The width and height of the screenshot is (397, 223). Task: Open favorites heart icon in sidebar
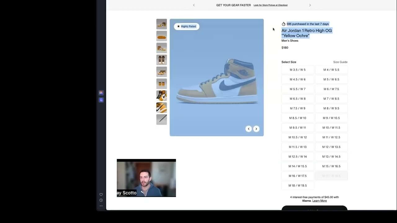coord(101,195)
